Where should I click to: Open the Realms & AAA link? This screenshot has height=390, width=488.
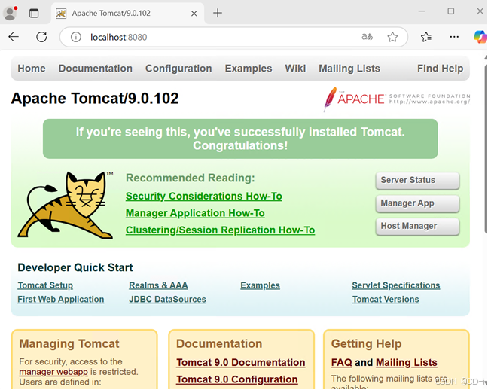click(158, 285)
